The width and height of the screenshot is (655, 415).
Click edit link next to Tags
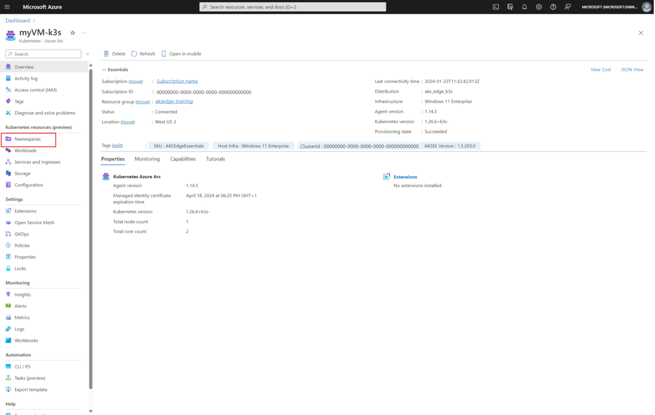(117, 146)
